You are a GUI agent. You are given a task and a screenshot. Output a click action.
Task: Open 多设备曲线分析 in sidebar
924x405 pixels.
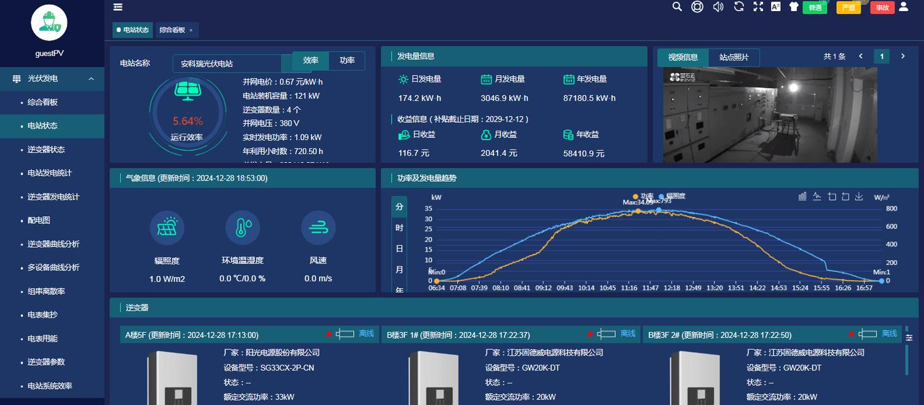click(52, 267)
